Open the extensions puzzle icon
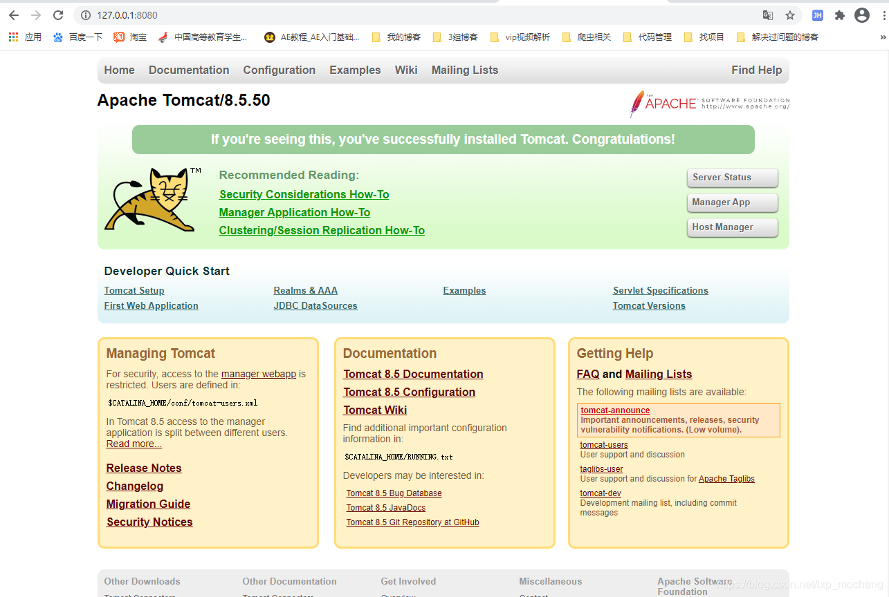 pos(840,15)
